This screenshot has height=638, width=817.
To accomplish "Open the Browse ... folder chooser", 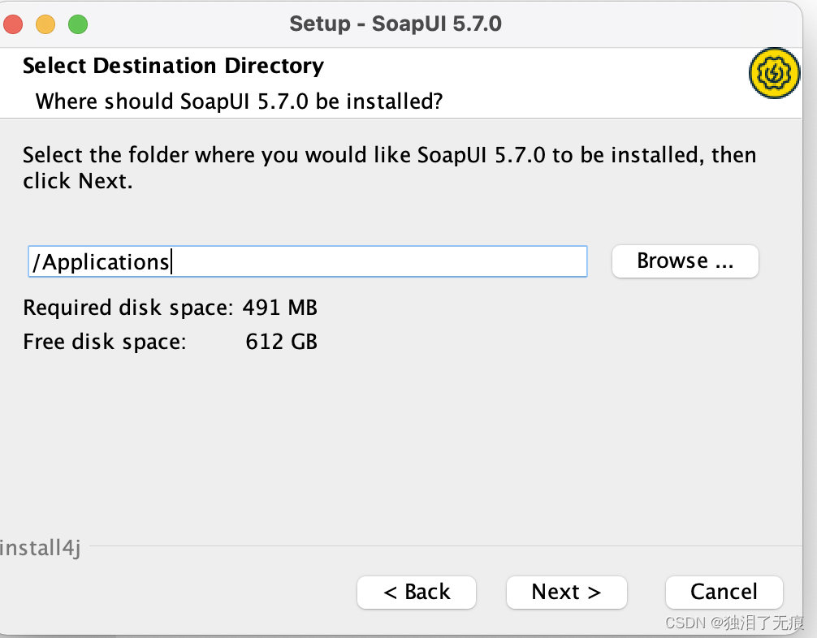I will (685, 261).
